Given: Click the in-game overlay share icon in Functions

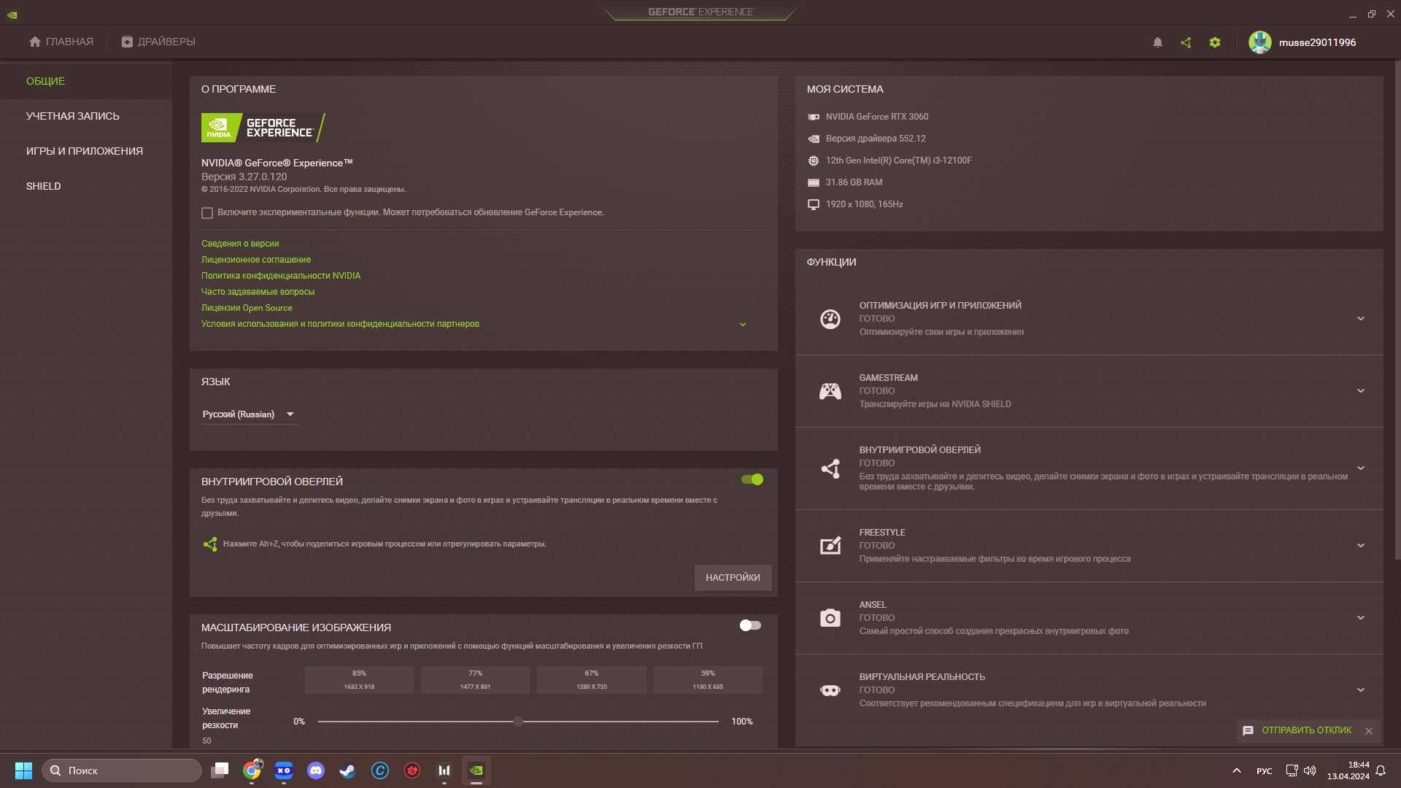Looking at the screenshot, I should pyautogui.click(x=830, y=468).
